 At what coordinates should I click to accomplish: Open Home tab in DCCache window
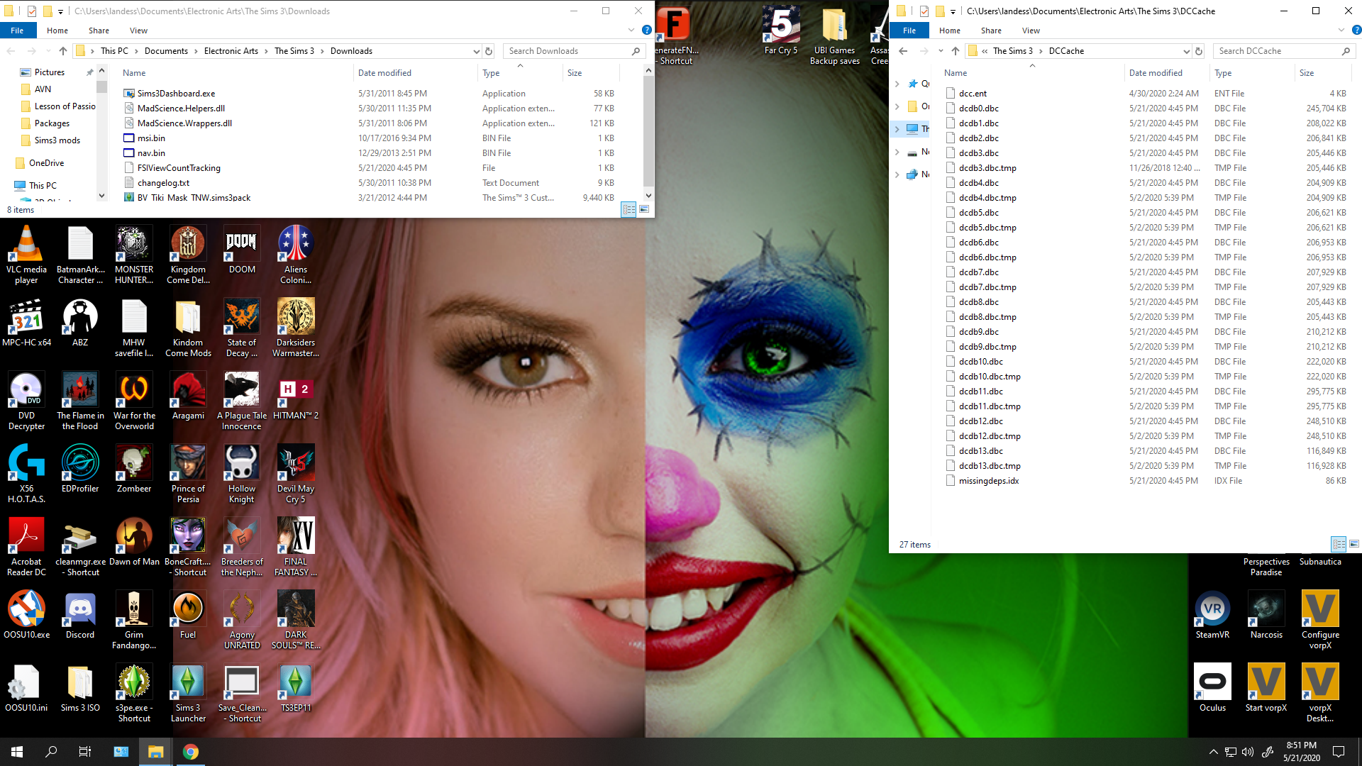click(x=950, y=30)
